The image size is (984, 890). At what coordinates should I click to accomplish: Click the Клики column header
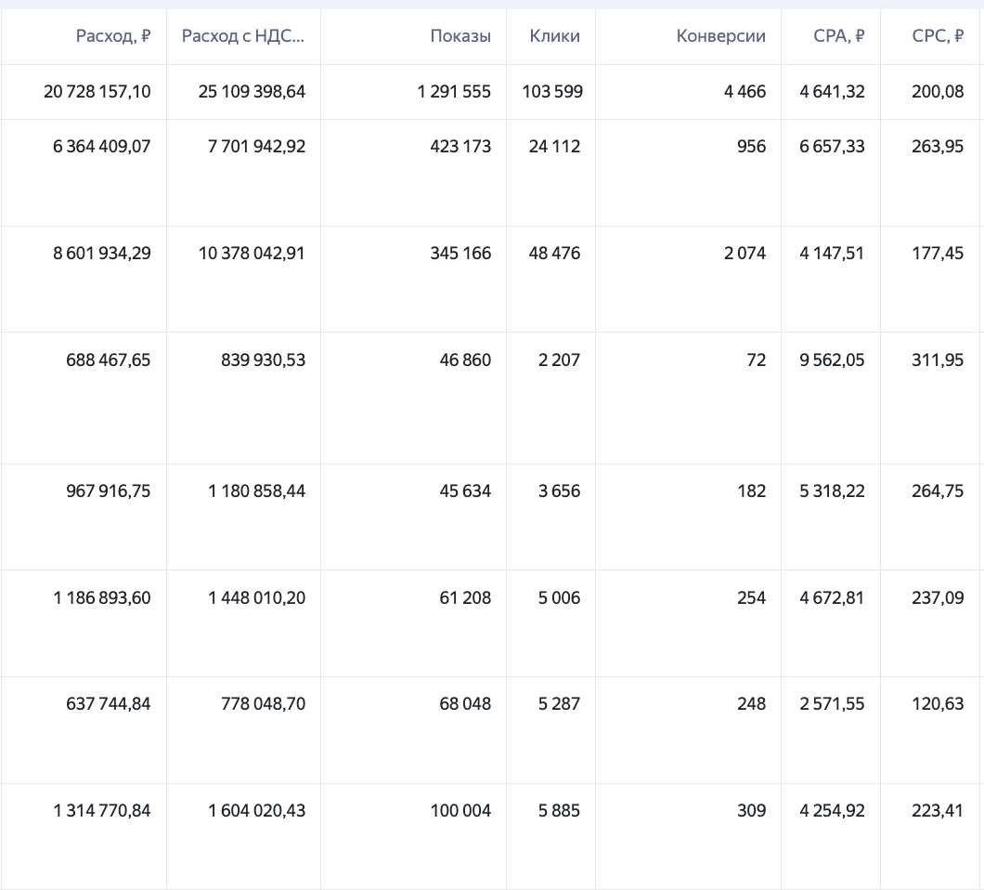[x=555, y=36]
